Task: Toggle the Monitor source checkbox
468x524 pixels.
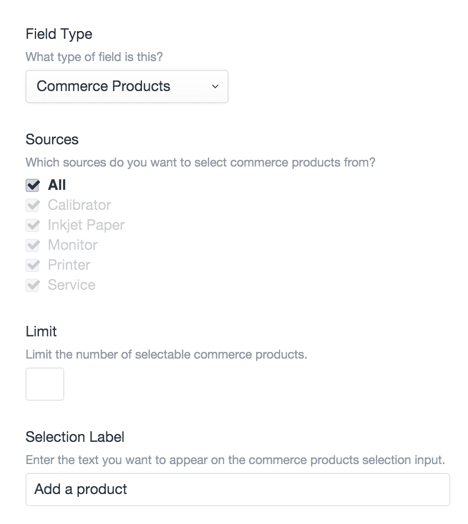Action: [32, 245]
